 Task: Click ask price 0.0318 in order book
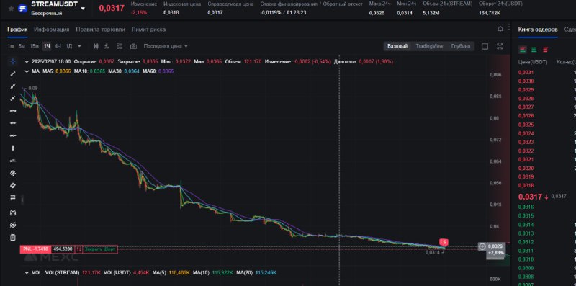coord(526,185)
